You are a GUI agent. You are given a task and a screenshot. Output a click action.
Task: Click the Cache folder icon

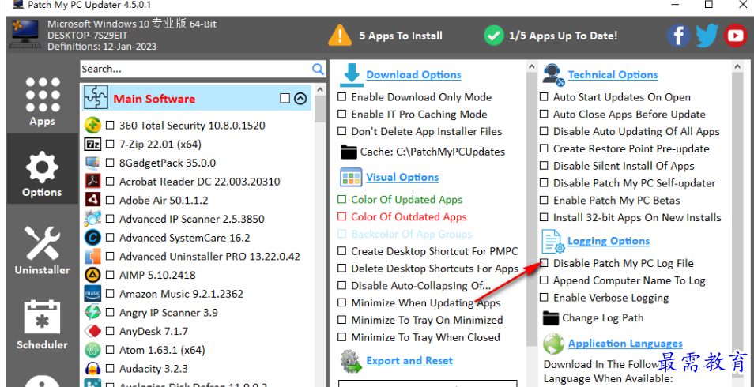tap(349, 152)
